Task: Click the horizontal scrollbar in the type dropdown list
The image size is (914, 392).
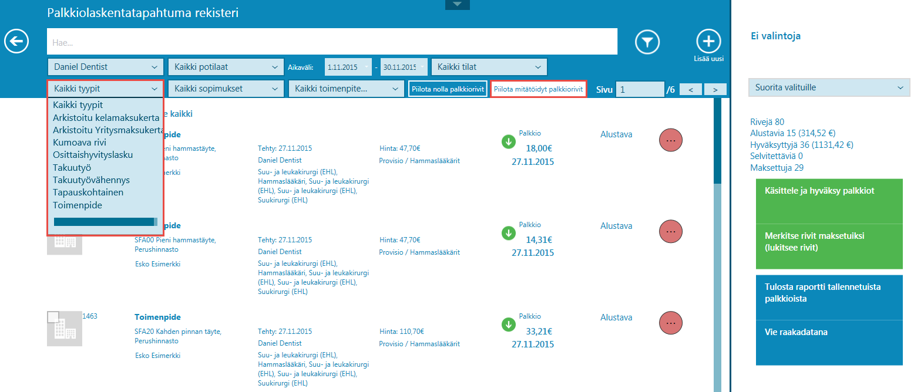Action: [x=105, y=222]
